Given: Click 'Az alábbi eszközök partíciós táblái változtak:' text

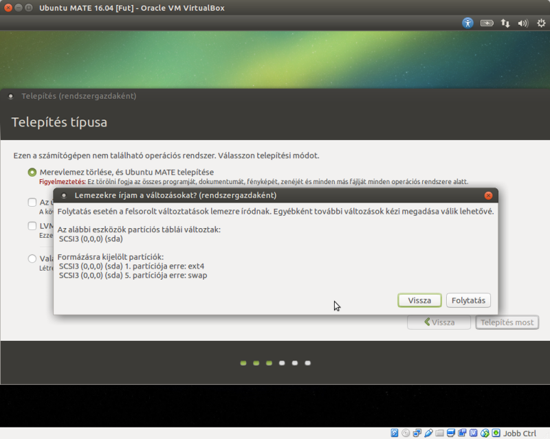Looking at the screenshot, I should coord(139,229).
